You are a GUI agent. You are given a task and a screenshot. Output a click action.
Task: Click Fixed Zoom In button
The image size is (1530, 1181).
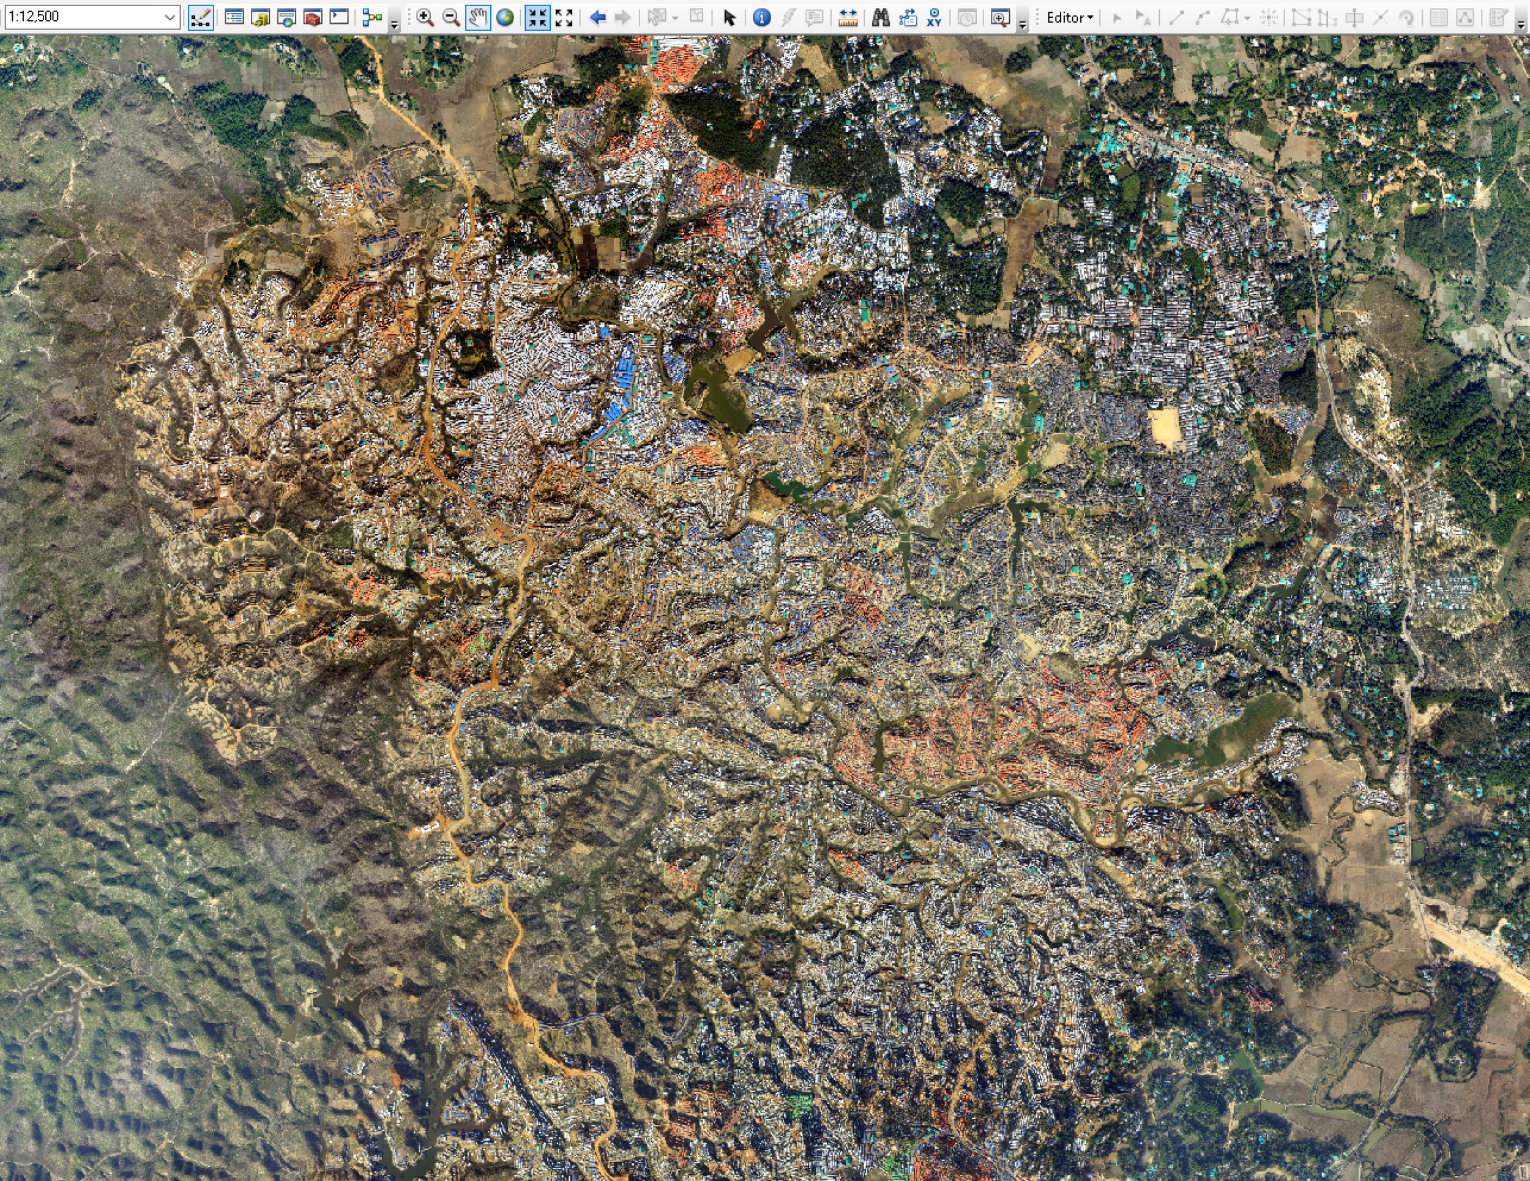pos(537,18)
